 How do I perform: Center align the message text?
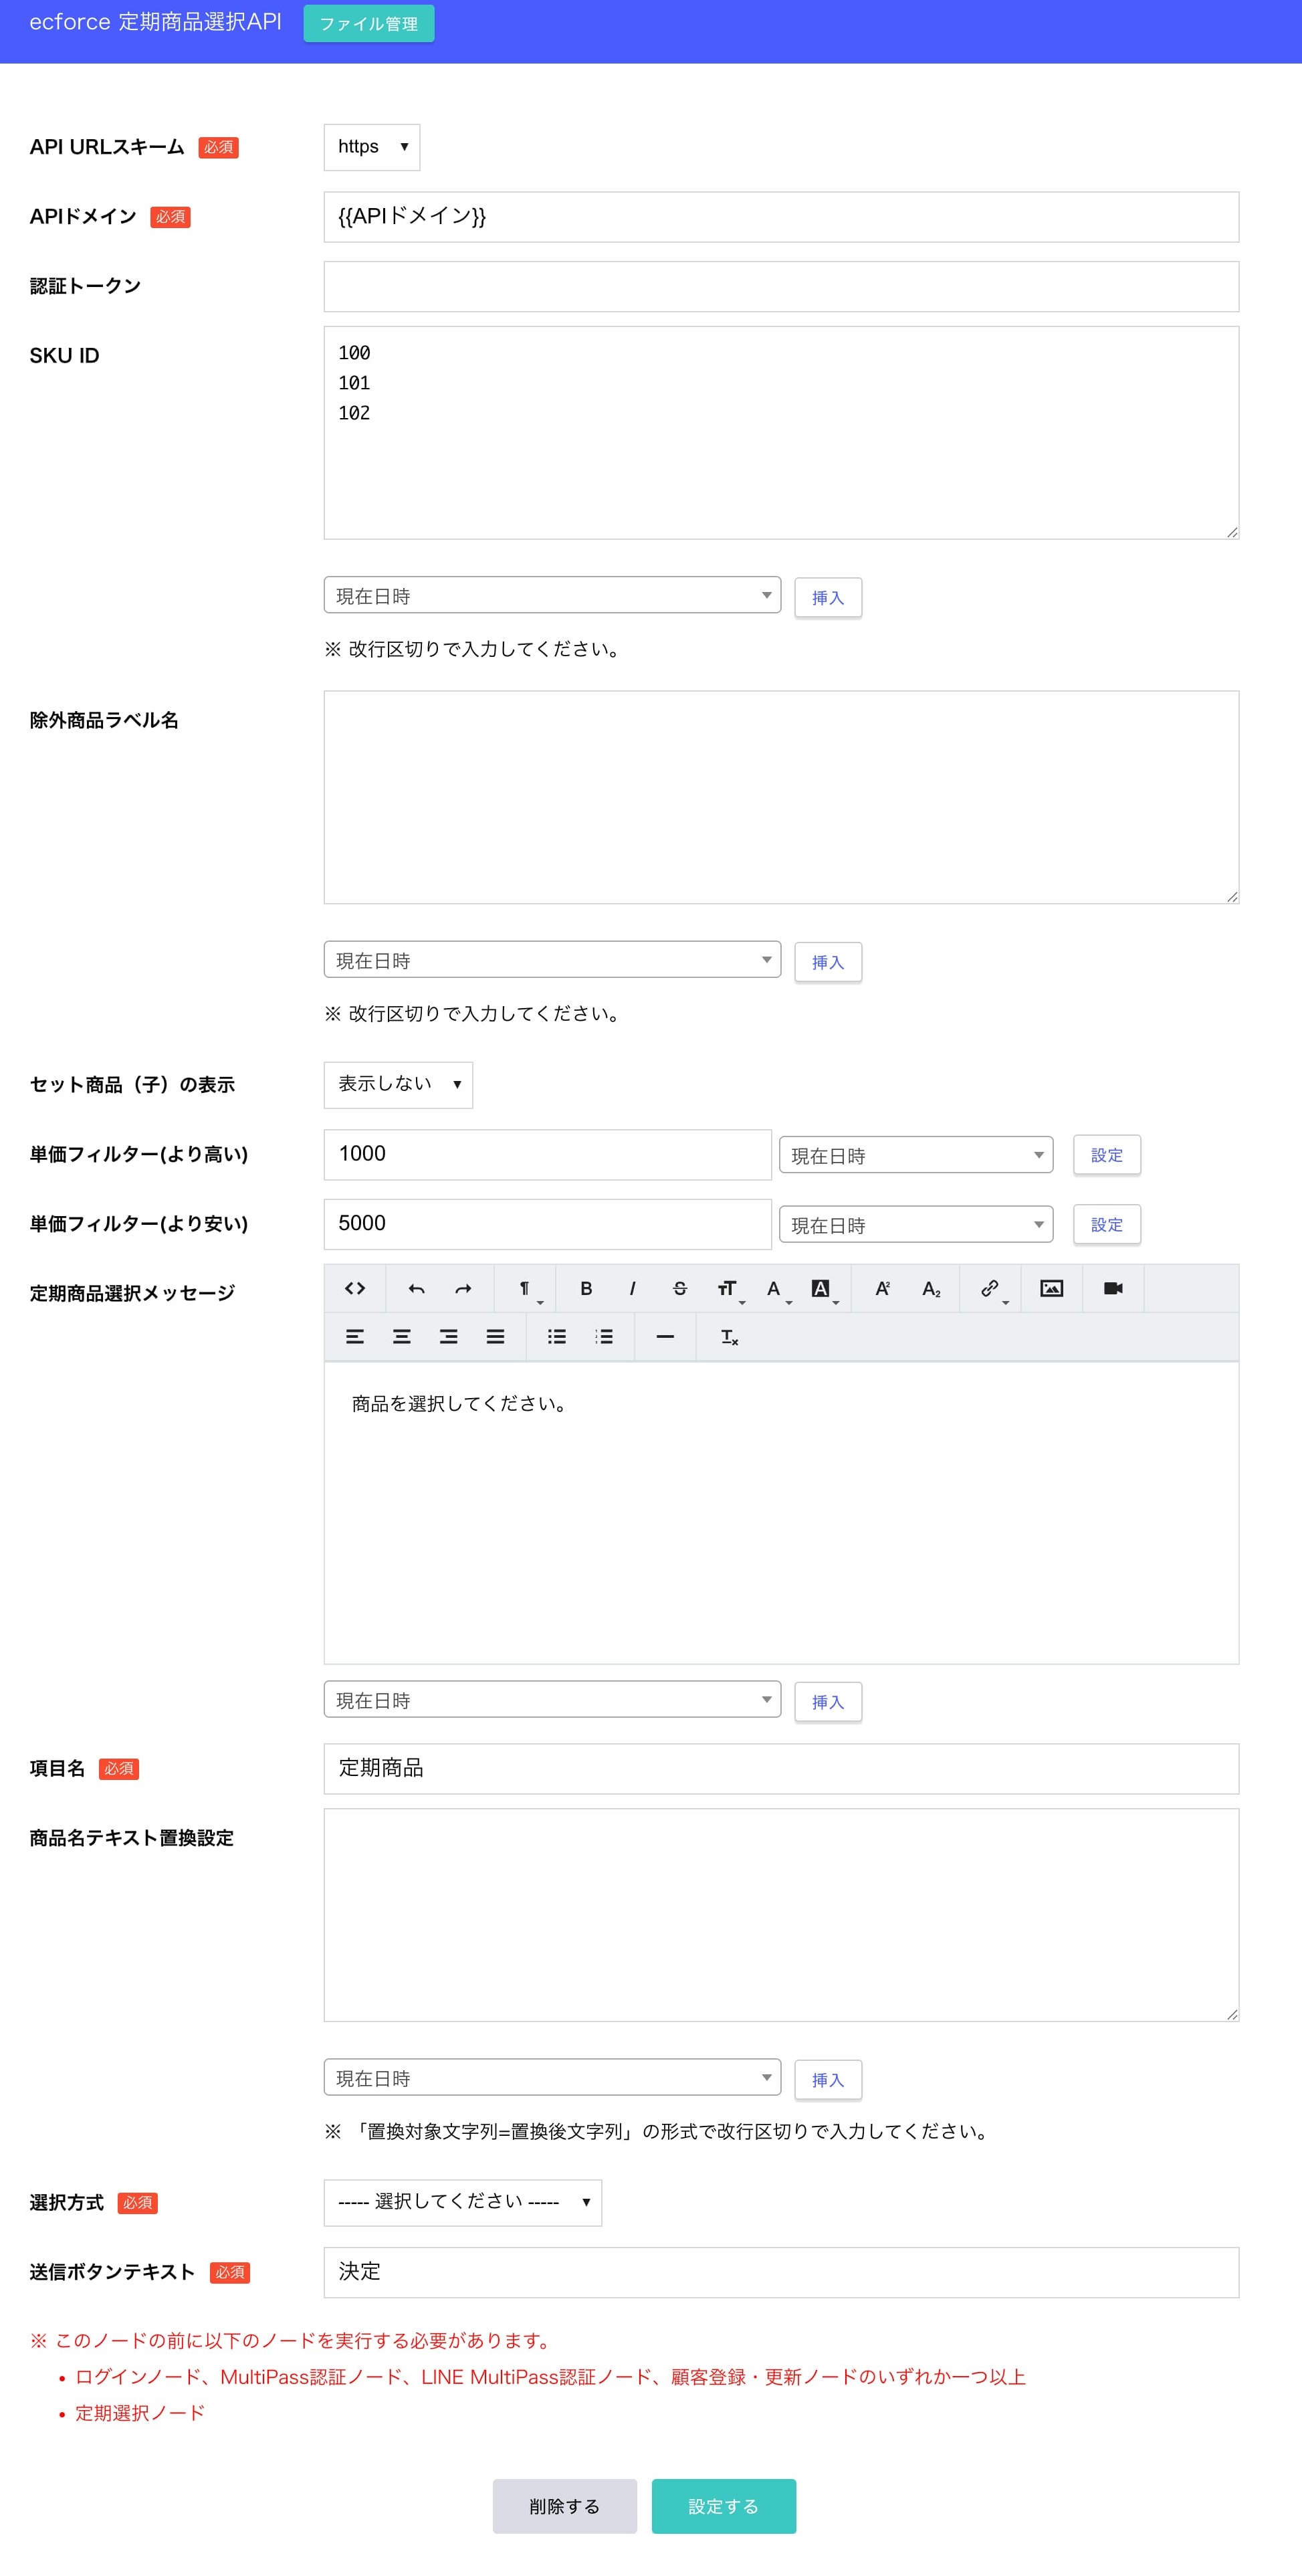[x=402, y=1337]
